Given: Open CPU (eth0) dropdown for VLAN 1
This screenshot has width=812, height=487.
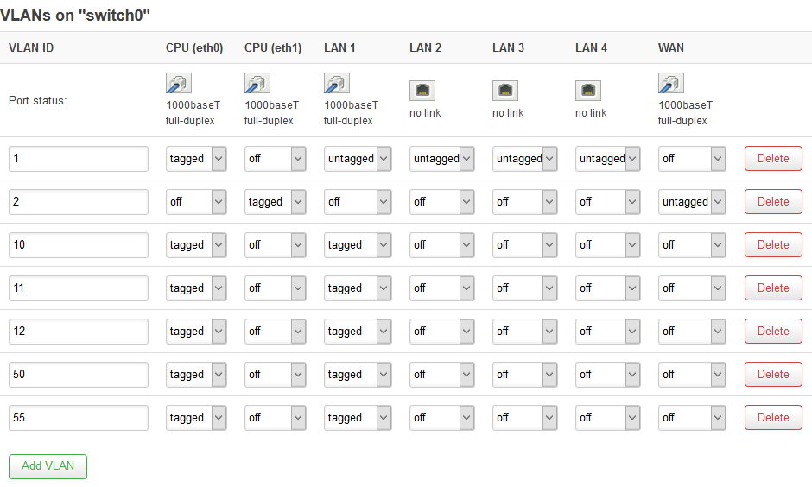Looking at the screenshot, I should (196, 159).
